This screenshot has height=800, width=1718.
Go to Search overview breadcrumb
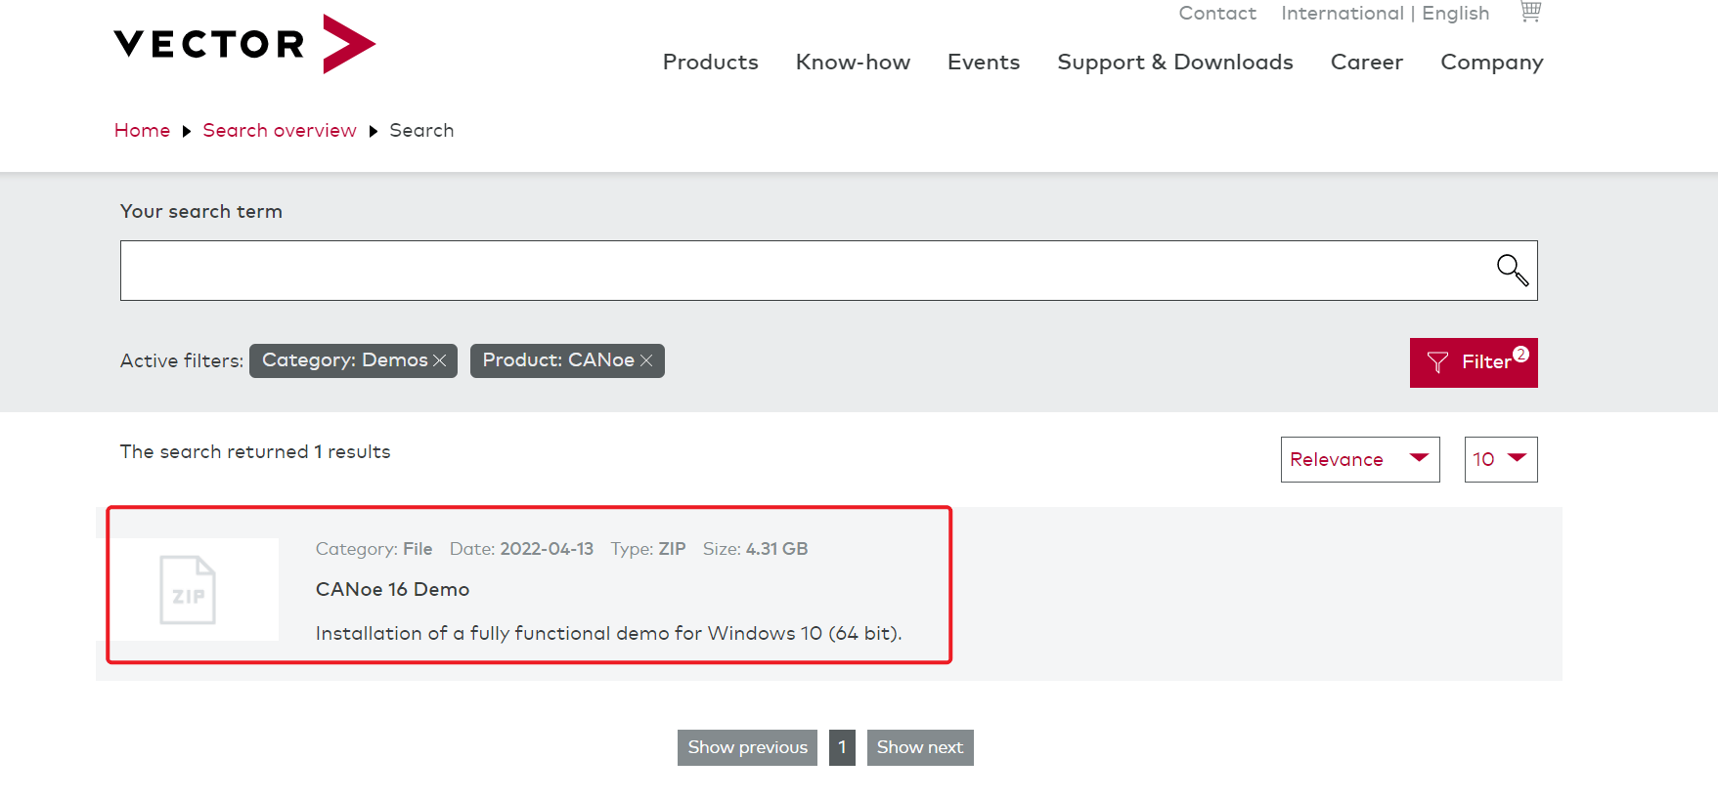point(280,130)
